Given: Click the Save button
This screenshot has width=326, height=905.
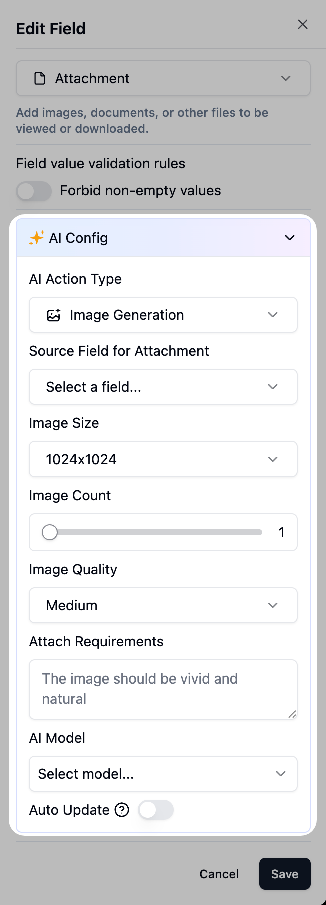Looking at the screenshot, I should tap(285, 874).
